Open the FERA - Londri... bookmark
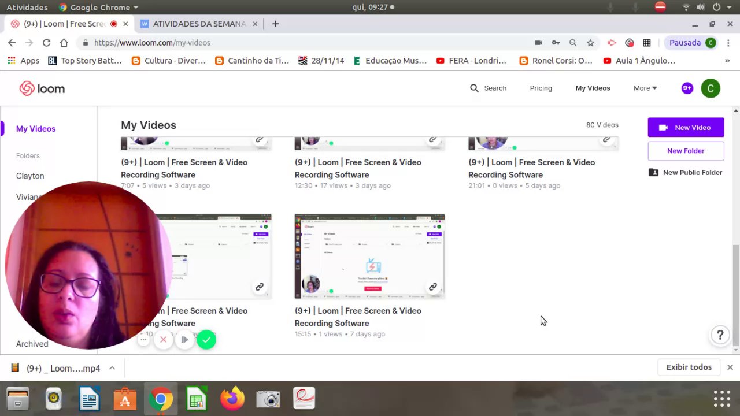The image size is (740, 416). click(x=471, y=61)
